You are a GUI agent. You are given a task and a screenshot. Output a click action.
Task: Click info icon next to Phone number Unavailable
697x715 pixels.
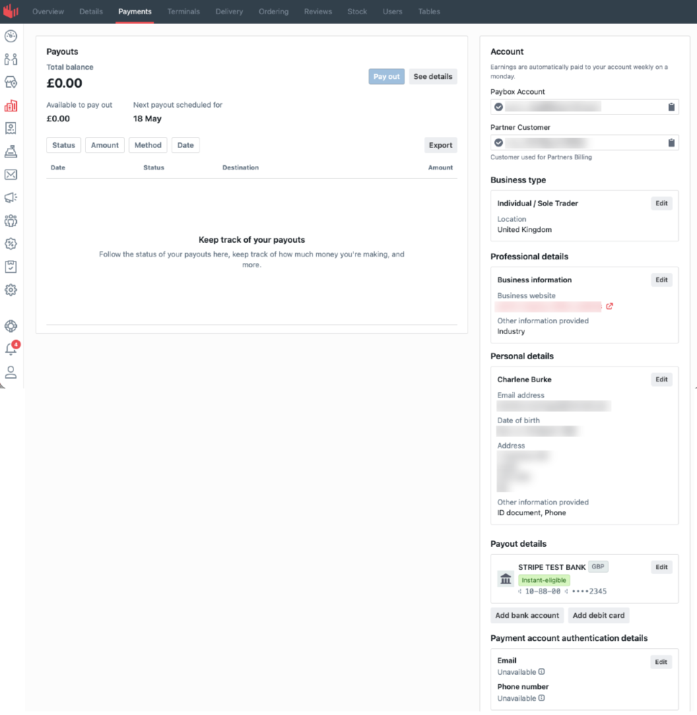(541, 698)
